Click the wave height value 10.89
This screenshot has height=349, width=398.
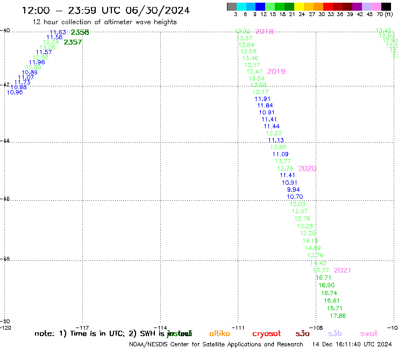click(x=30, y=72)
